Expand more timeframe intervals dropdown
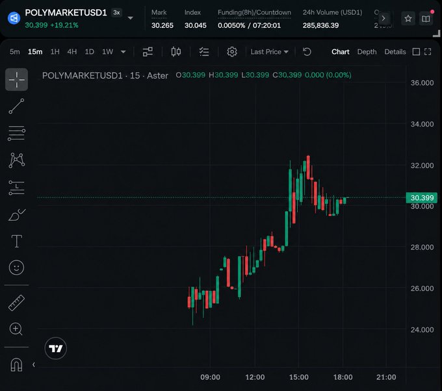 click(123, 52)
